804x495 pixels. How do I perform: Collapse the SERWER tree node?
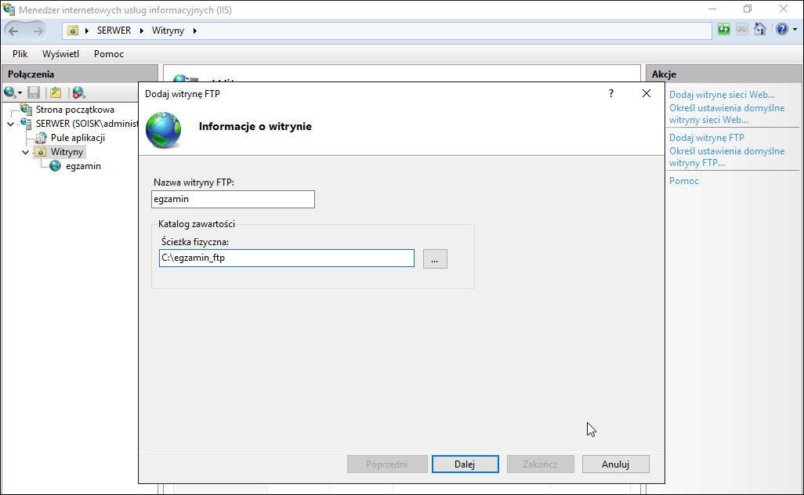coord(10,124)
